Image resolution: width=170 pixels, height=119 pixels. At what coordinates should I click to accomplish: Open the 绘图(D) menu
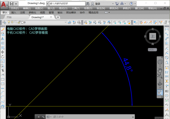[88, 8]
